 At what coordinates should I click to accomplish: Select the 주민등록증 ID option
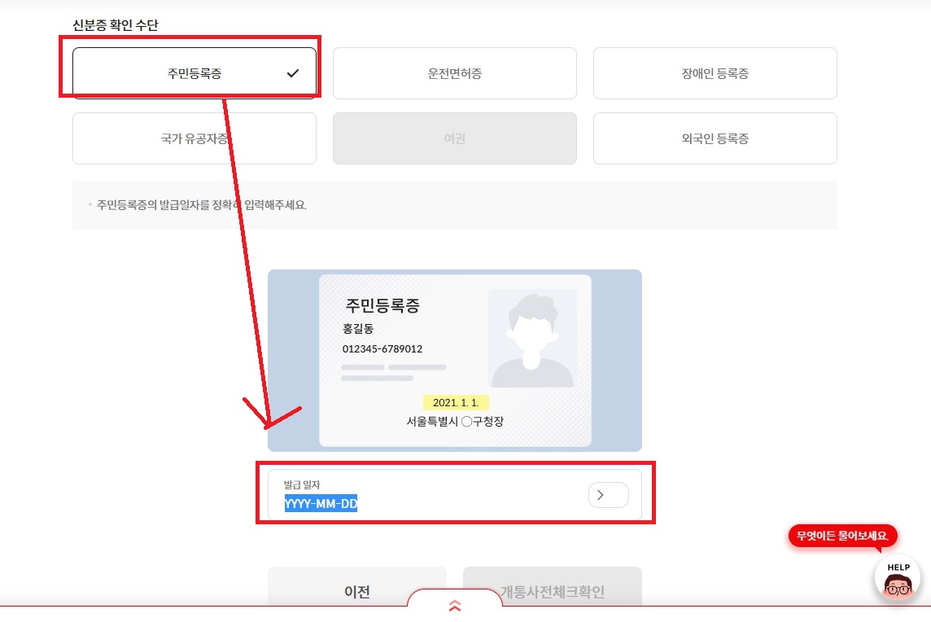(195, 73)
